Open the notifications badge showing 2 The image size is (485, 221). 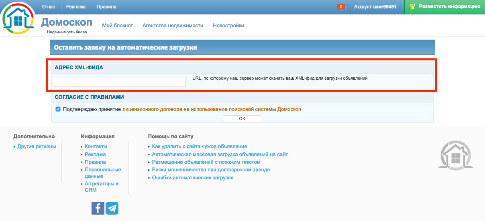coord(341,7)
